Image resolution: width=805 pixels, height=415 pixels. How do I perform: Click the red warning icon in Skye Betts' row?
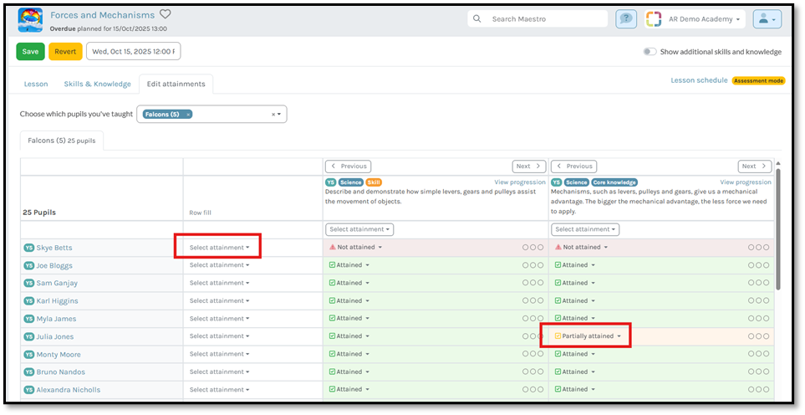click(x=332, y=248)
